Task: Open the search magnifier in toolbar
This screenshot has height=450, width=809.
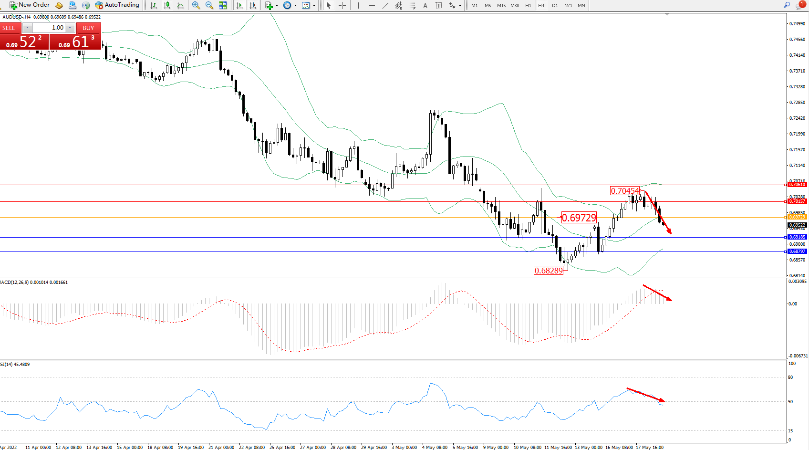Action: point(787,5)
